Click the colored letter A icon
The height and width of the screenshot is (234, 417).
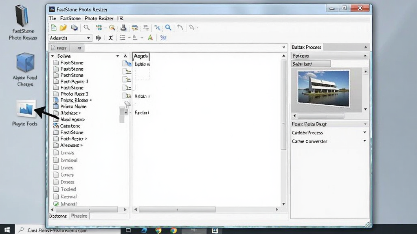click(x=150, y=38)
